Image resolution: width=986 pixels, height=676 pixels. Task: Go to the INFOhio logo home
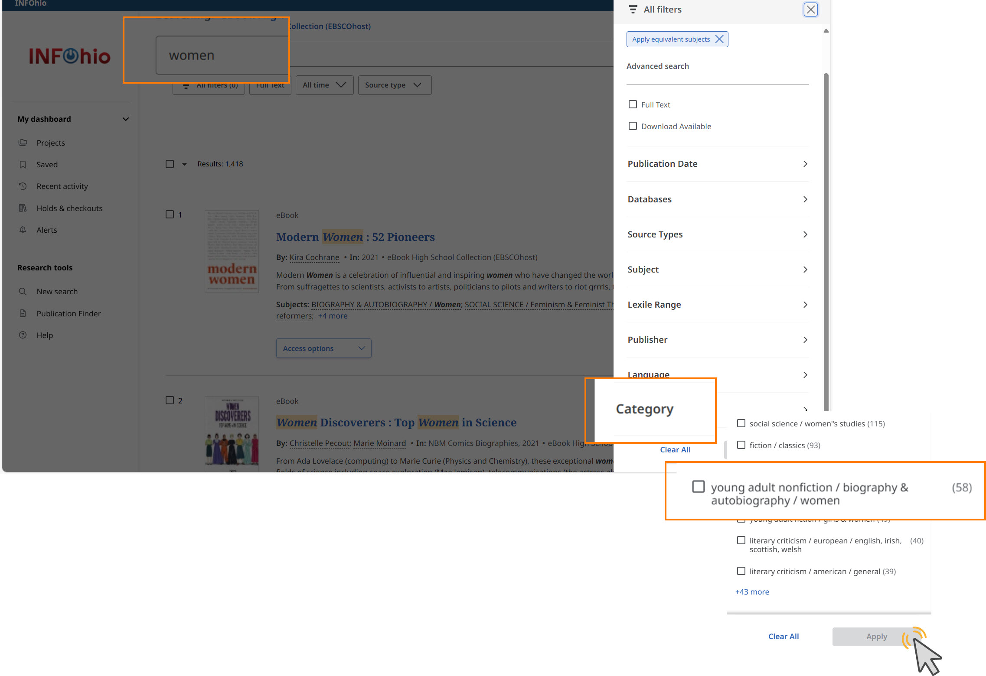coord(69,56)
